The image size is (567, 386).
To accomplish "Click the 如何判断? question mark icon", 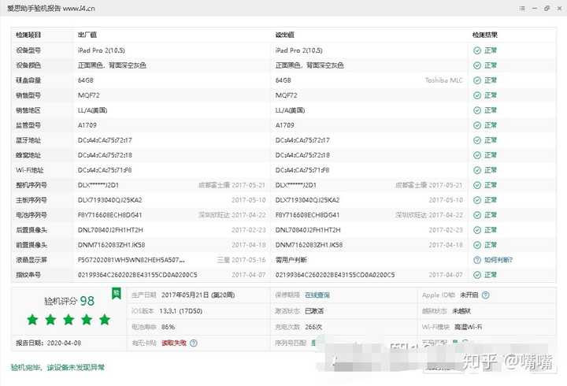I will click(477, 260).
